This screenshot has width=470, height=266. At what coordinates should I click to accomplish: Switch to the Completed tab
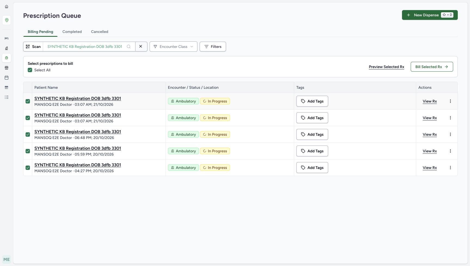72,32
